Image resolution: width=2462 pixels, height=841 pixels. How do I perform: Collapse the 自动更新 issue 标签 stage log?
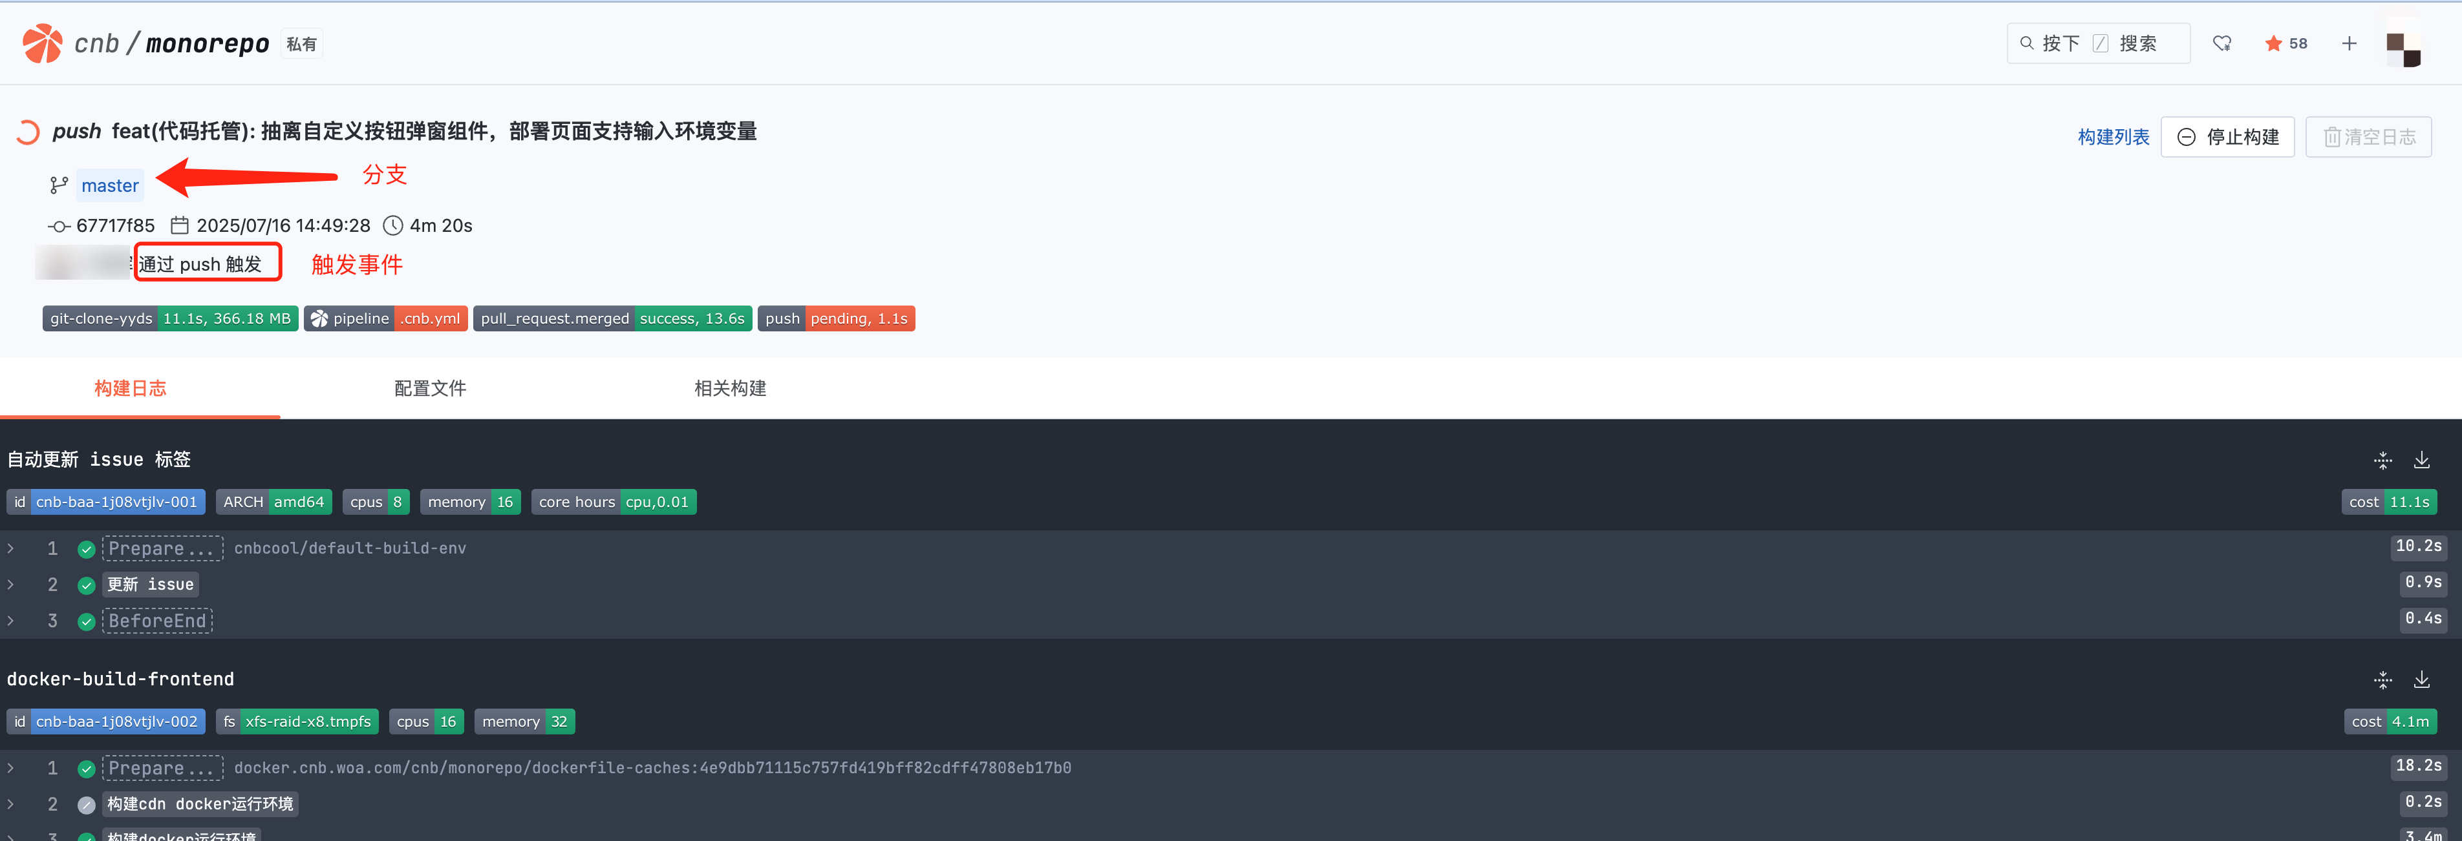(x=2382, y=460)
